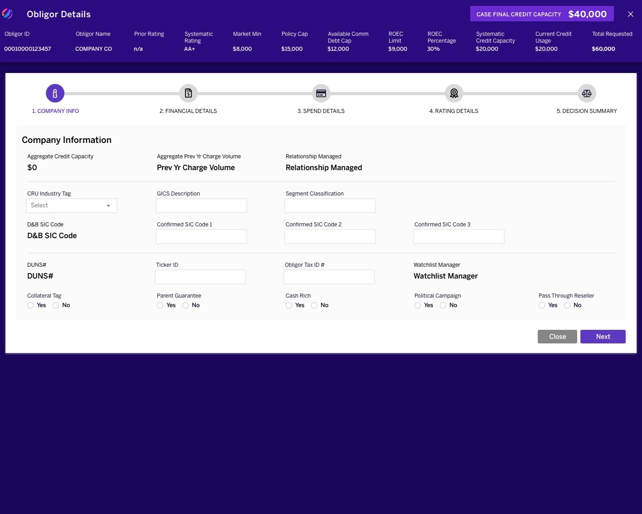Image resolution: width=642 pixels, height=514 pixels.
Task: Set Parent Guarantee to No
Action: click(x=185, y=305)
